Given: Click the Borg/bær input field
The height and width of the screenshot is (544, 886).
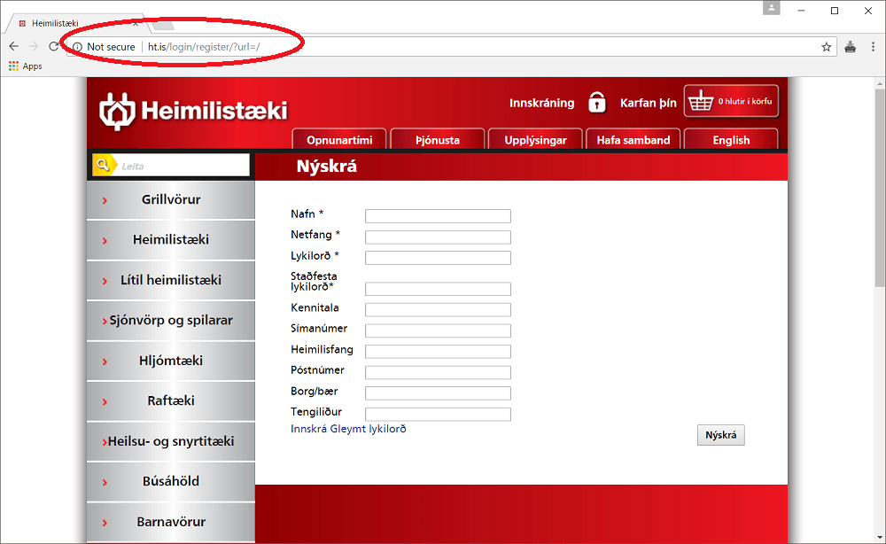Looking at the screenshot, I should coord(438,393).
